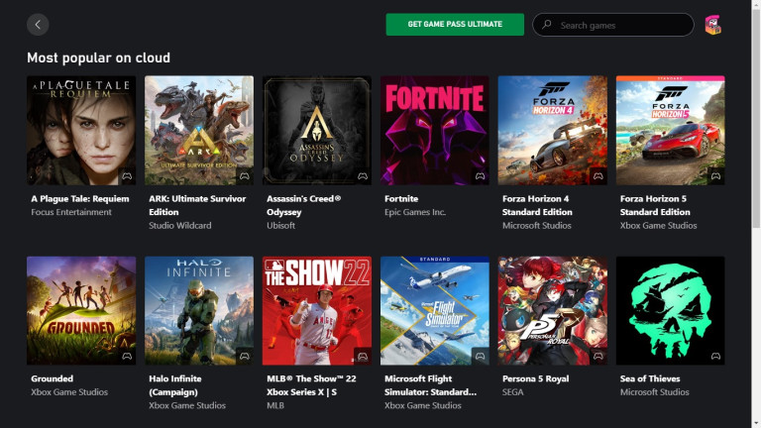Open A Plague Tale: Requiem cover
This screenshot has height=428, width=761.
81,130
